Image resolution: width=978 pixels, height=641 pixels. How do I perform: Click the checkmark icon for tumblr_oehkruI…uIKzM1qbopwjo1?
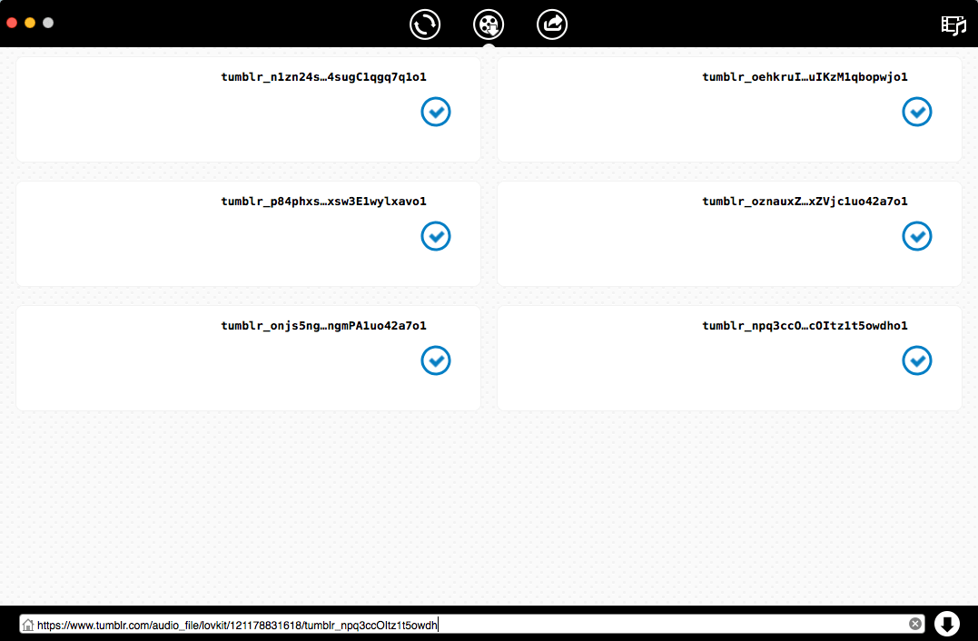click(917, 112)
